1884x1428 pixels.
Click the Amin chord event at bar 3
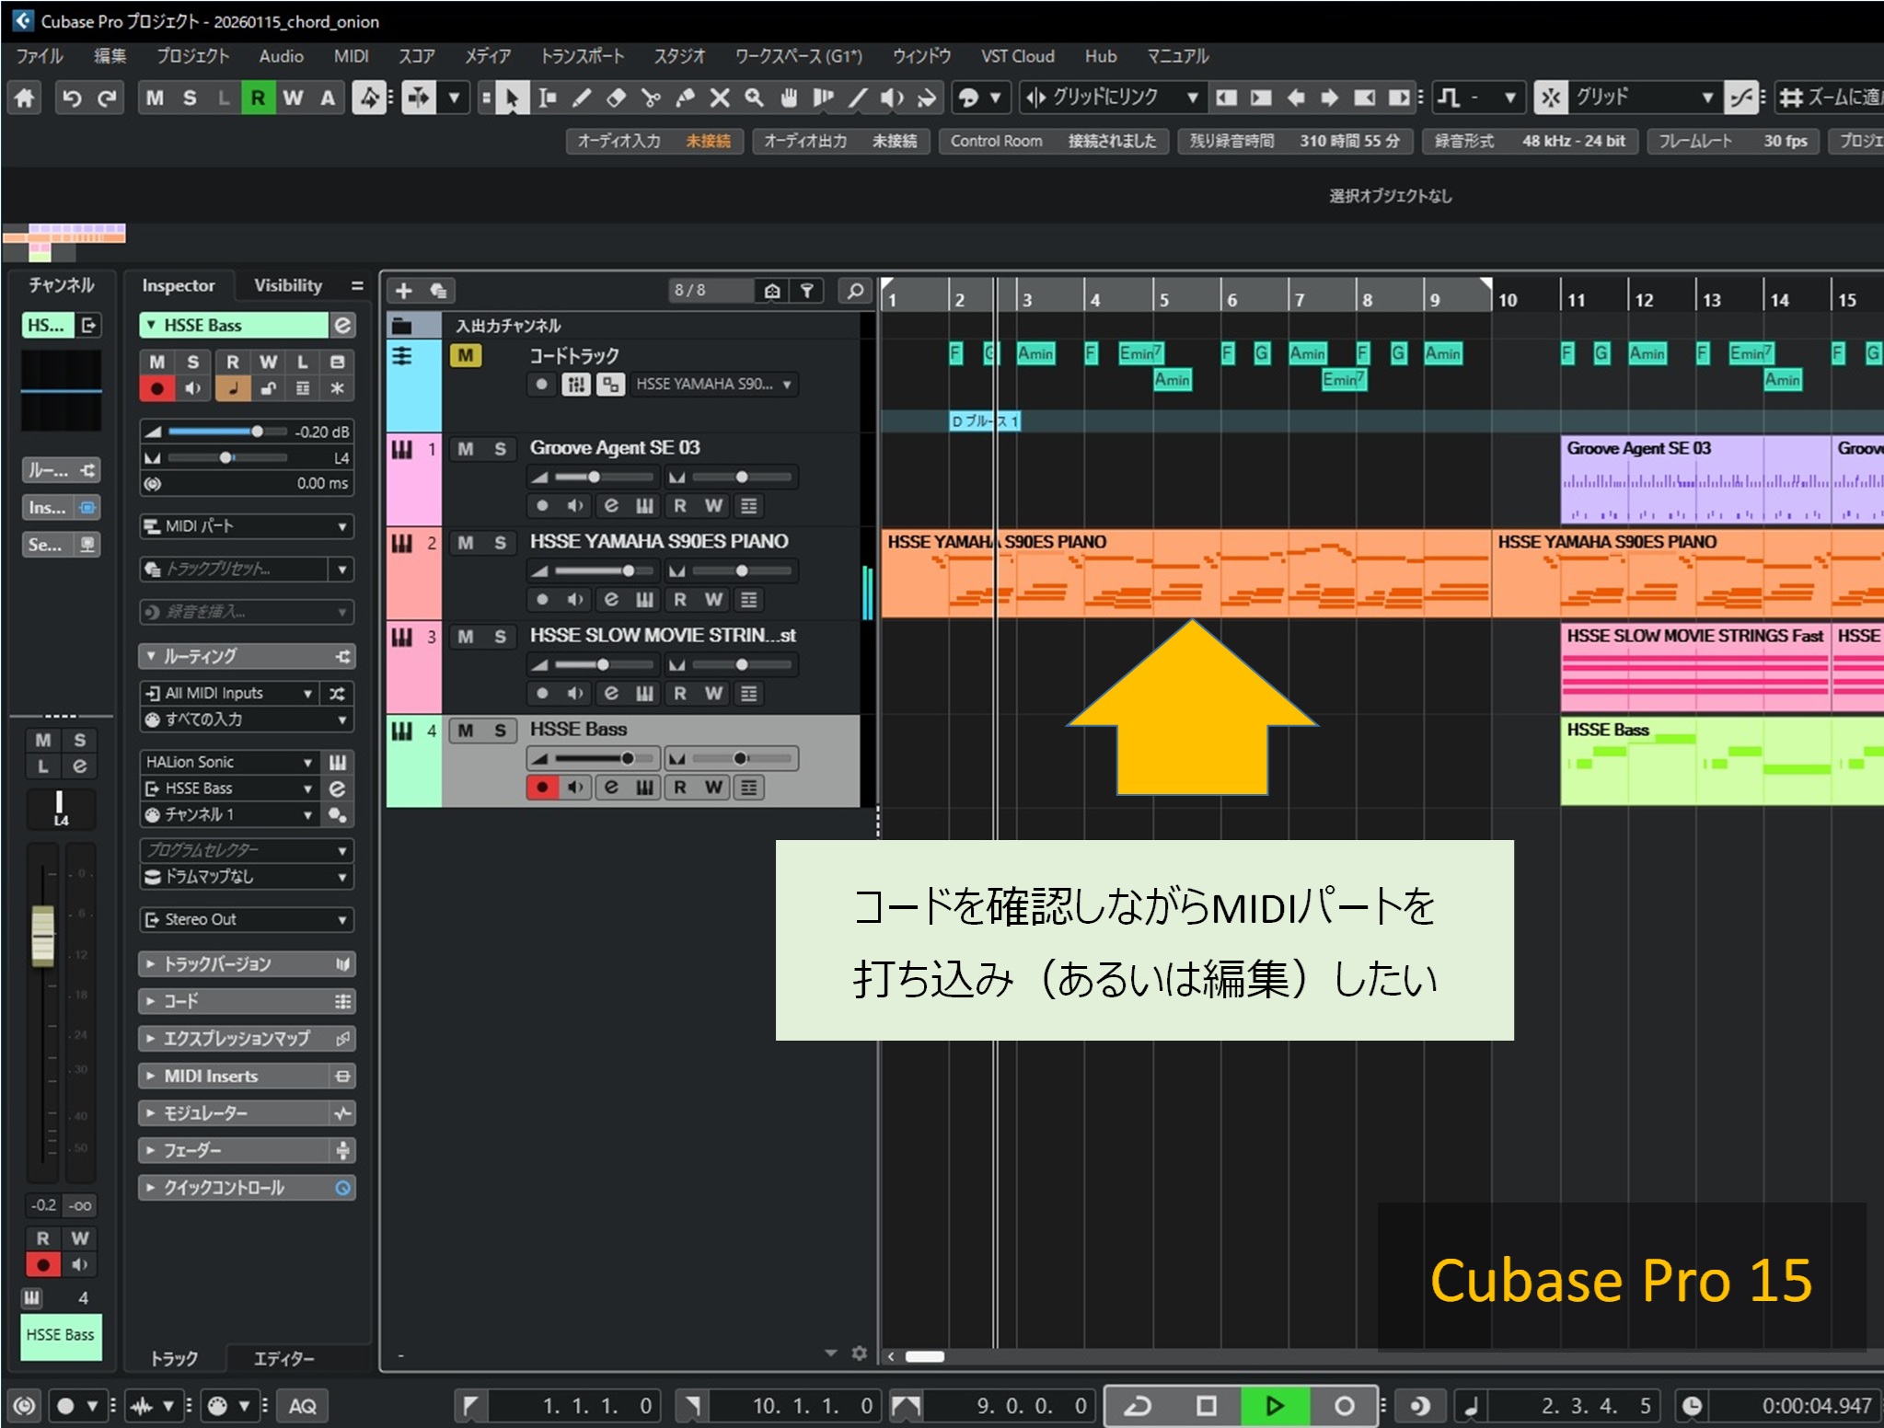click(1035, 353)
